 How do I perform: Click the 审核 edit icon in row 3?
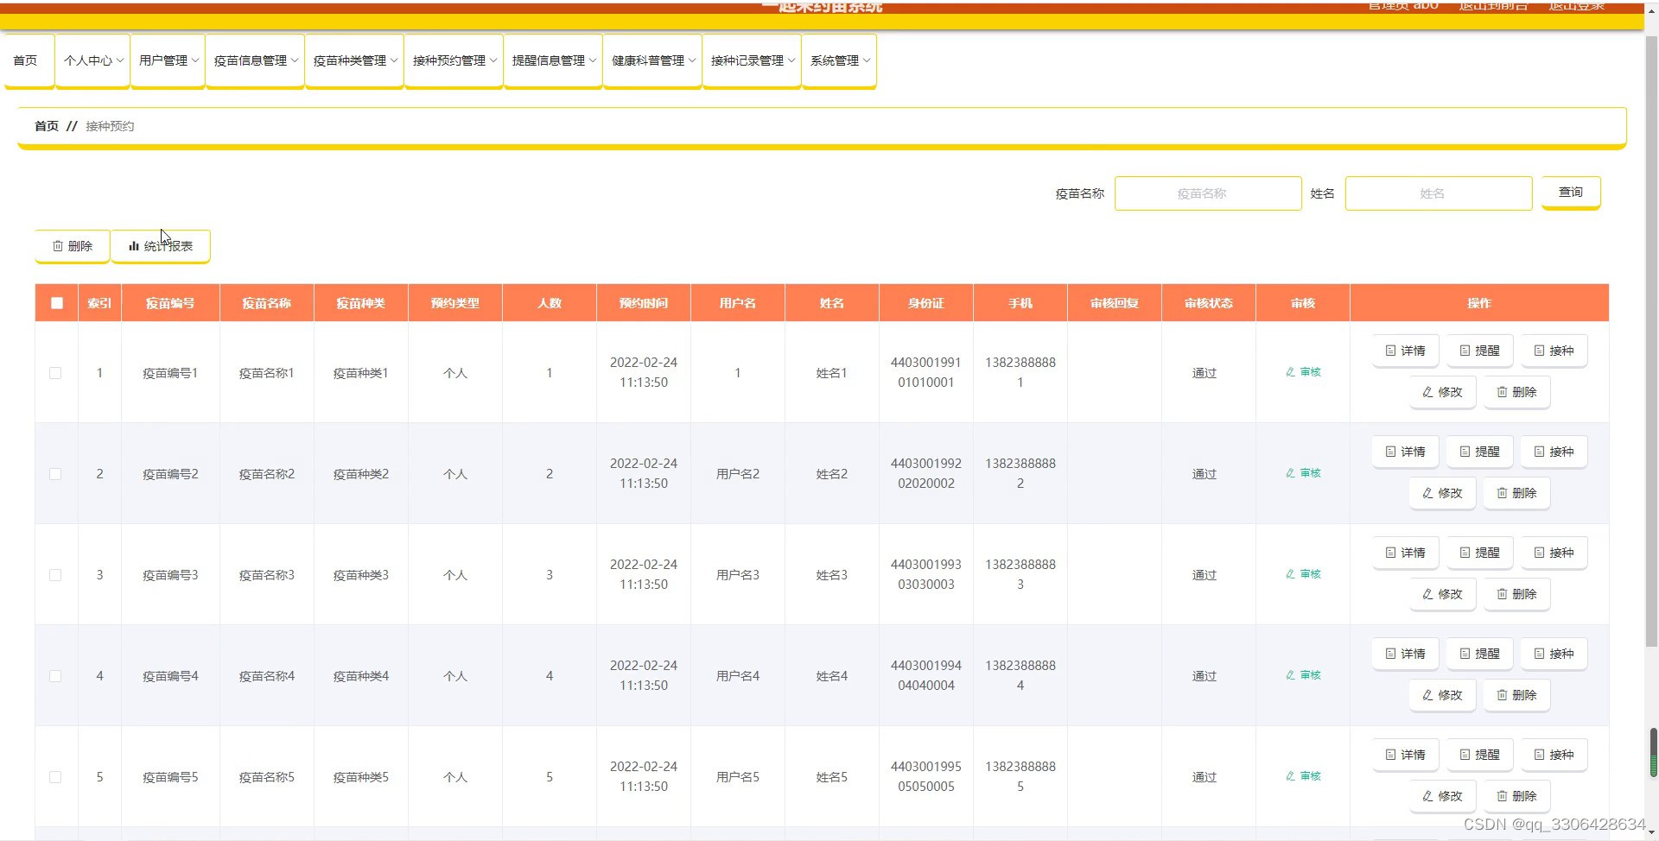1290,574
